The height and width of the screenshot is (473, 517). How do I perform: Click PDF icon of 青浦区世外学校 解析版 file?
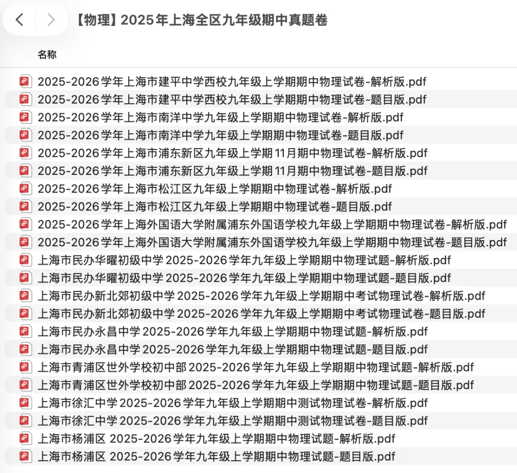coord(25,367)
